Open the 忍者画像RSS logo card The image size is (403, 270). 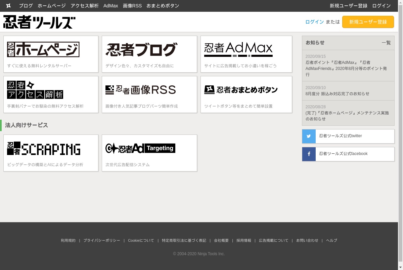pos(149,94)
